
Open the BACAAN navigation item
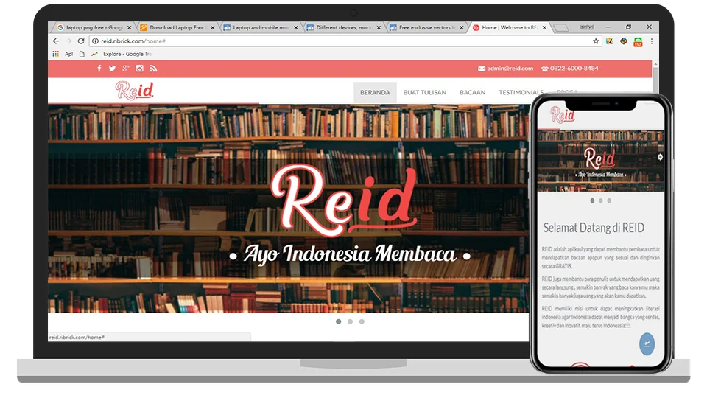tap(472, 92)
